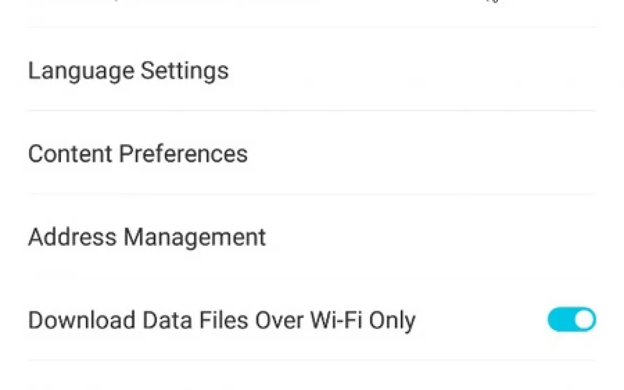The image size is (624, 390).
Task: Choose the Language Settings option
Action: pyautogui.click(x=129, y=71)
